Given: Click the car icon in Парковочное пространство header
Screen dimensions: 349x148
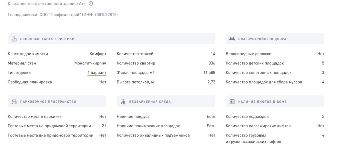Looking at the screenshot, I should (14, 102).
